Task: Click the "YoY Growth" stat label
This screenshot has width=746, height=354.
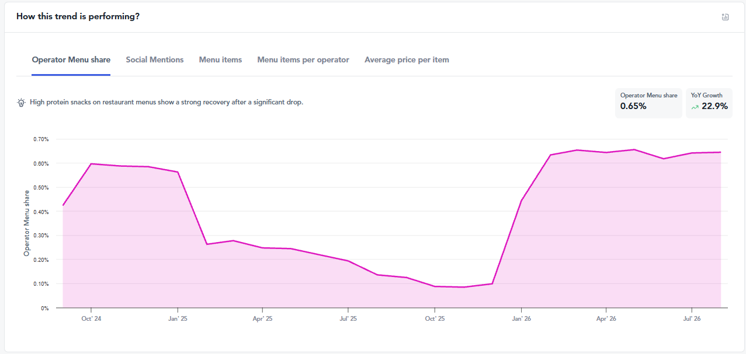Action: pyautogui.click(x=707, y=95)
